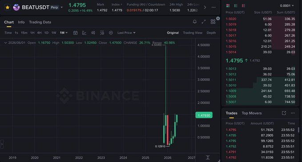The height and width of the screenshot is (162, 302).
Task: Click bid price 1.5013 in order book
Action: tap(231, 69)
